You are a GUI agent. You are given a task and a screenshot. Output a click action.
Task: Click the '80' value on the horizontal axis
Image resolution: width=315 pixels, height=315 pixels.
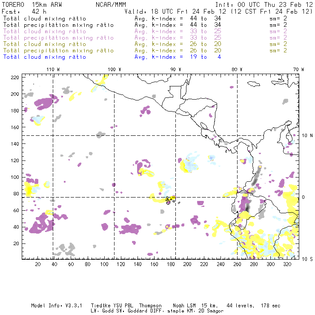coord(88,264)
